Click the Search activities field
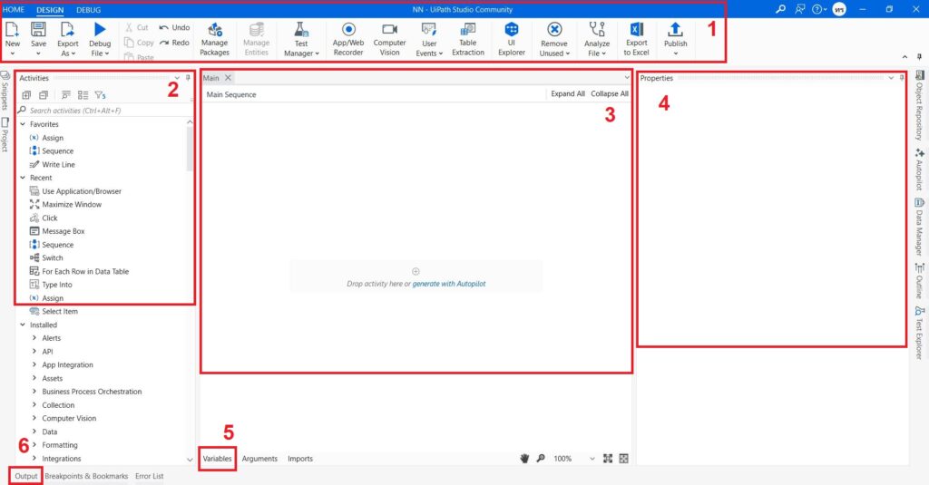Viewport: 929px width, 485px height. pyautogui.click(x=100, y=111)
